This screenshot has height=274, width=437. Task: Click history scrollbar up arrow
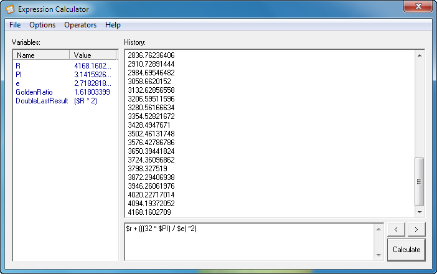point(420,55)
